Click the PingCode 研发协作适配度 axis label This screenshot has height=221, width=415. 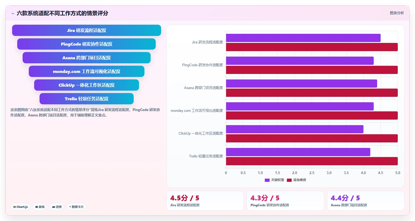click(x=203, y=65)
